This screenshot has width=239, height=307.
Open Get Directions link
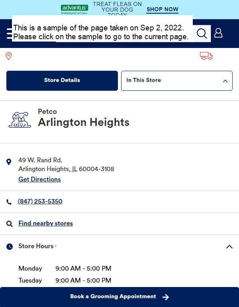[x=39, y=179]
